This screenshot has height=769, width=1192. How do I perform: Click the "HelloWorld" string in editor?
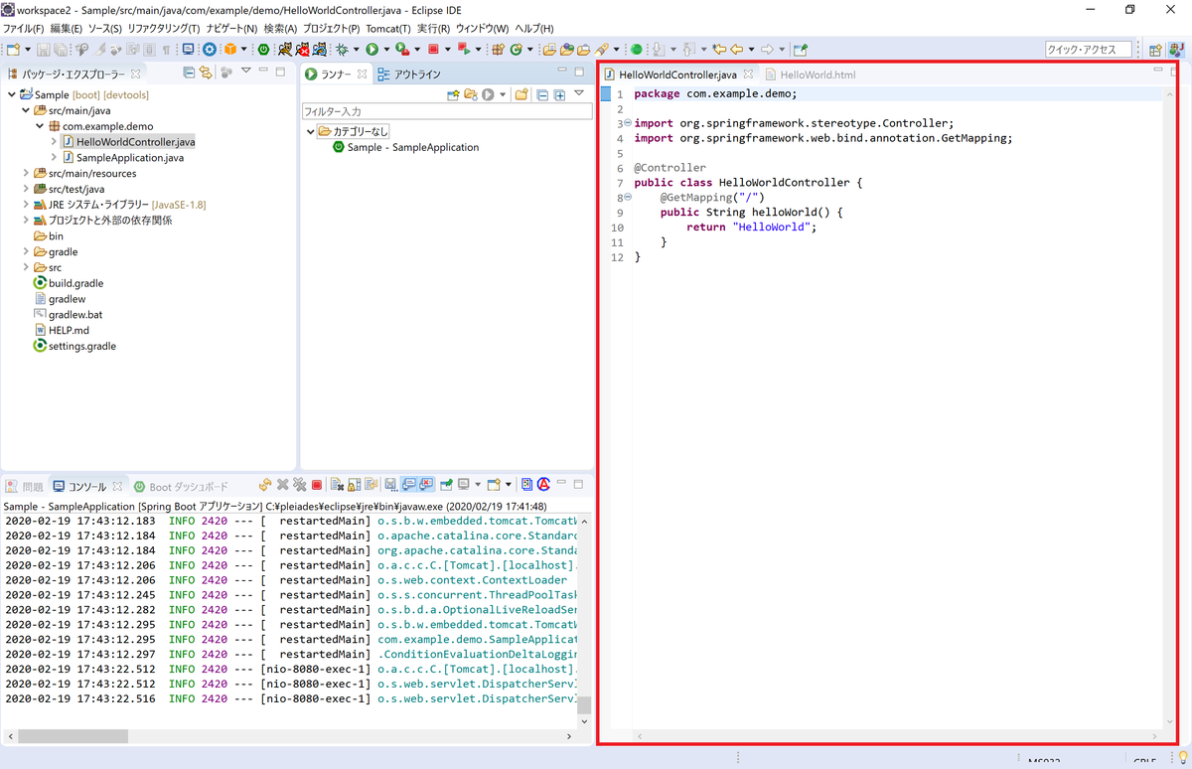[771, 228]
